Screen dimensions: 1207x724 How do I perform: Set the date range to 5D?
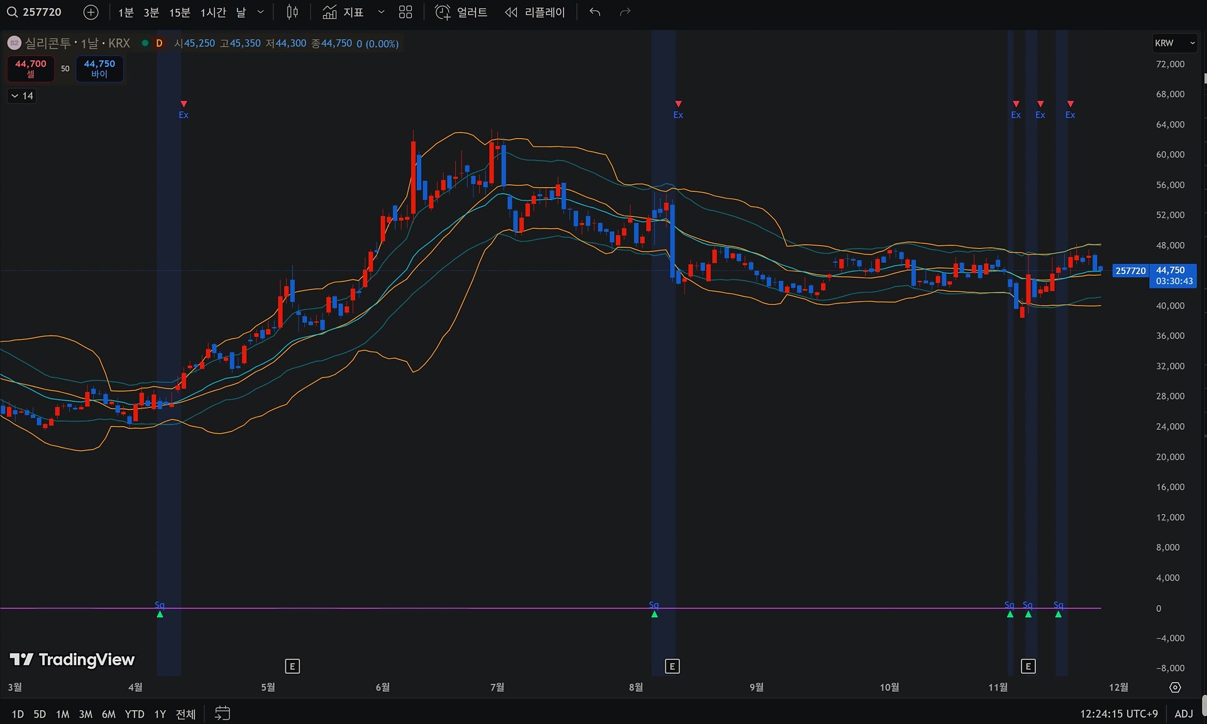tap(40, 714)
